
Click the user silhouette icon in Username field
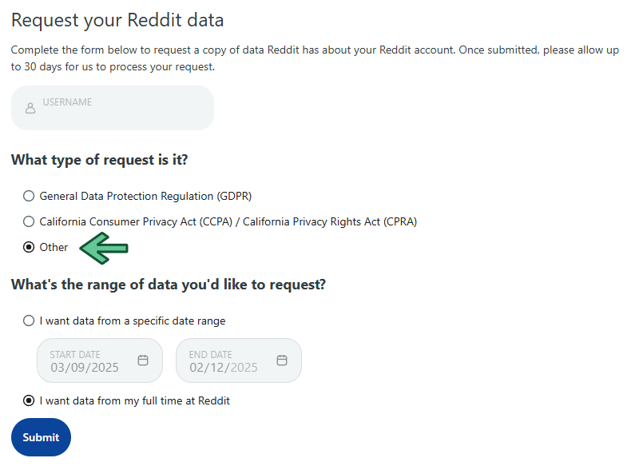point(30,108)
